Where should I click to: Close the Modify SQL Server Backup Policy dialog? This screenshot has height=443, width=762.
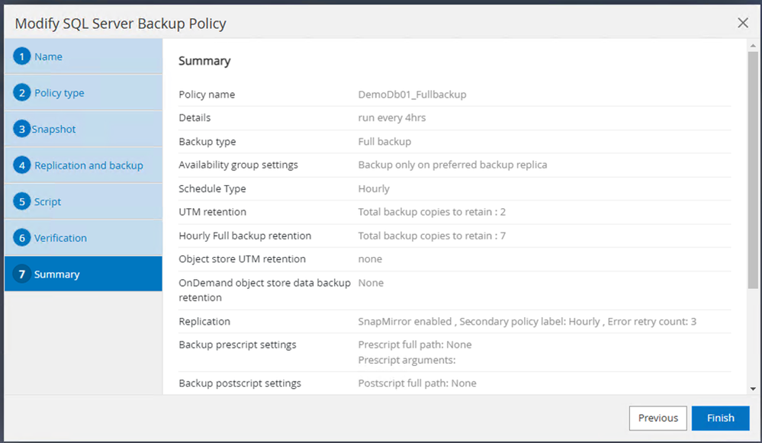743,23
